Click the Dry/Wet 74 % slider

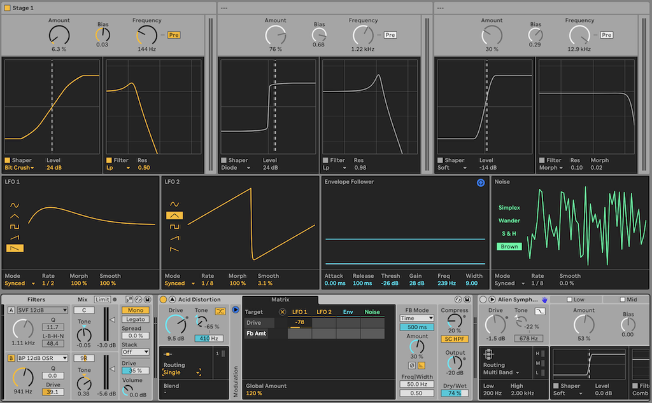pos(455,393)
